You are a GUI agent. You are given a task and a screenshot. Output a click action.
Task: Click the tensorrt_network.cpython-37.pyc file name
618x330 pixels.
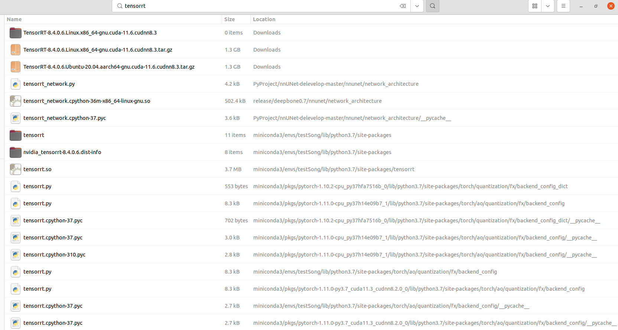pos(65,118)
